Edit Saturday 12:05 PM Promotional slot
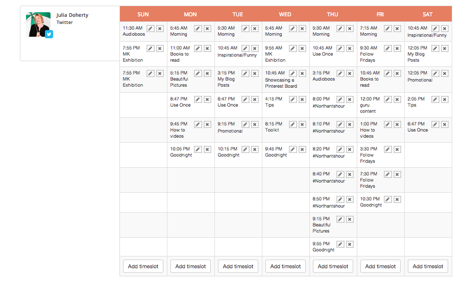This screenshot has height=282, width=465. click(x=435, y=73)
